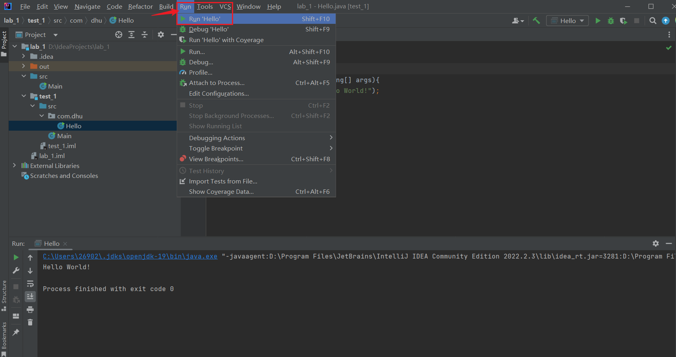Click layout icon in Run window sidebar

[16, 316]
